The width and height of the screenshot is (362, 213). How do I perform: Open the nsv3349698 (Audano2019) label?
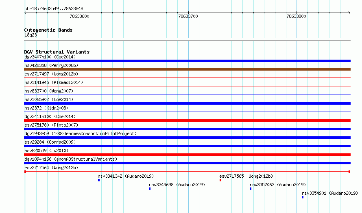tap(177, 185)
